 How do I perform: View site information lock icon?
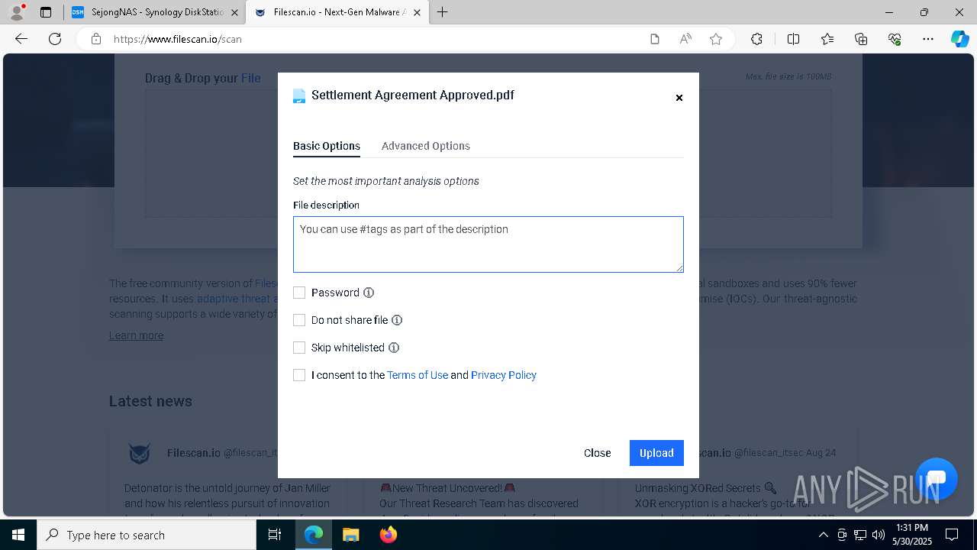pos(95,39)
